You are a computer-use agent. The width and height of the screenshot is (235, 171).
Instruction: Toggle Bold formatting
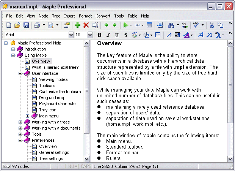(x=99, y=35)
